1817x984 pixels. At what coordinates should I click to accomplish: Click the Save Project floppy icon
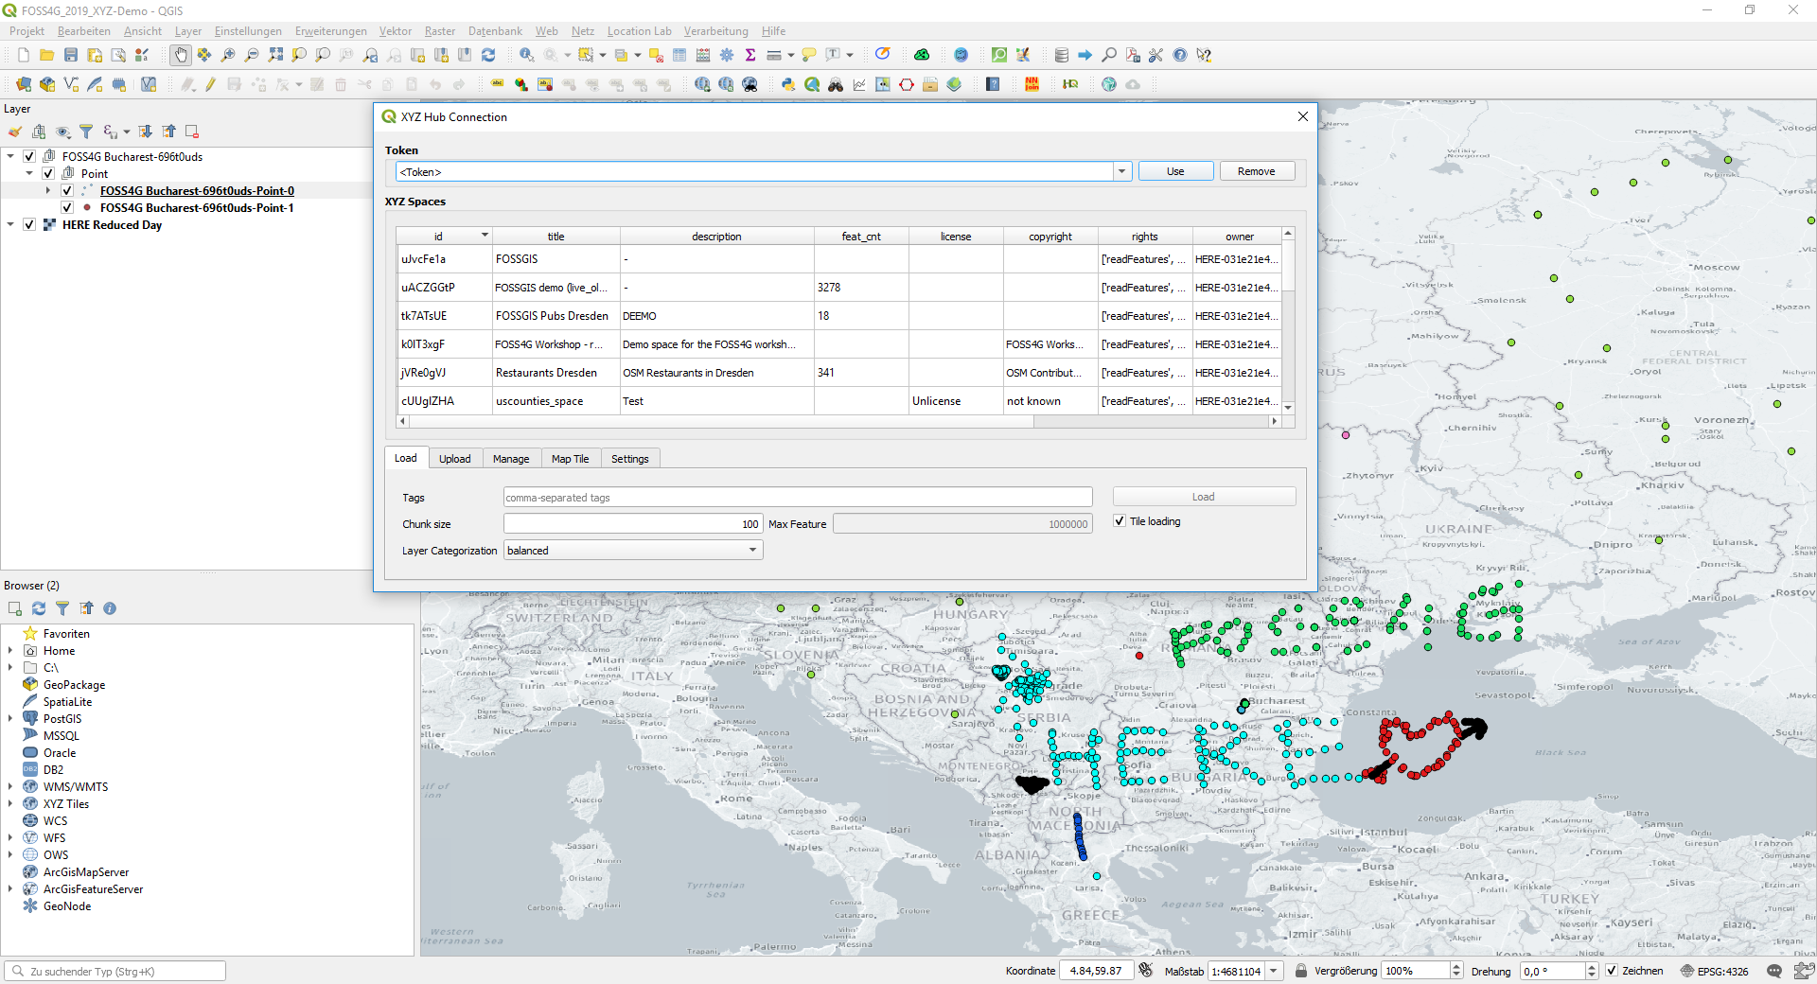[70, 55]
